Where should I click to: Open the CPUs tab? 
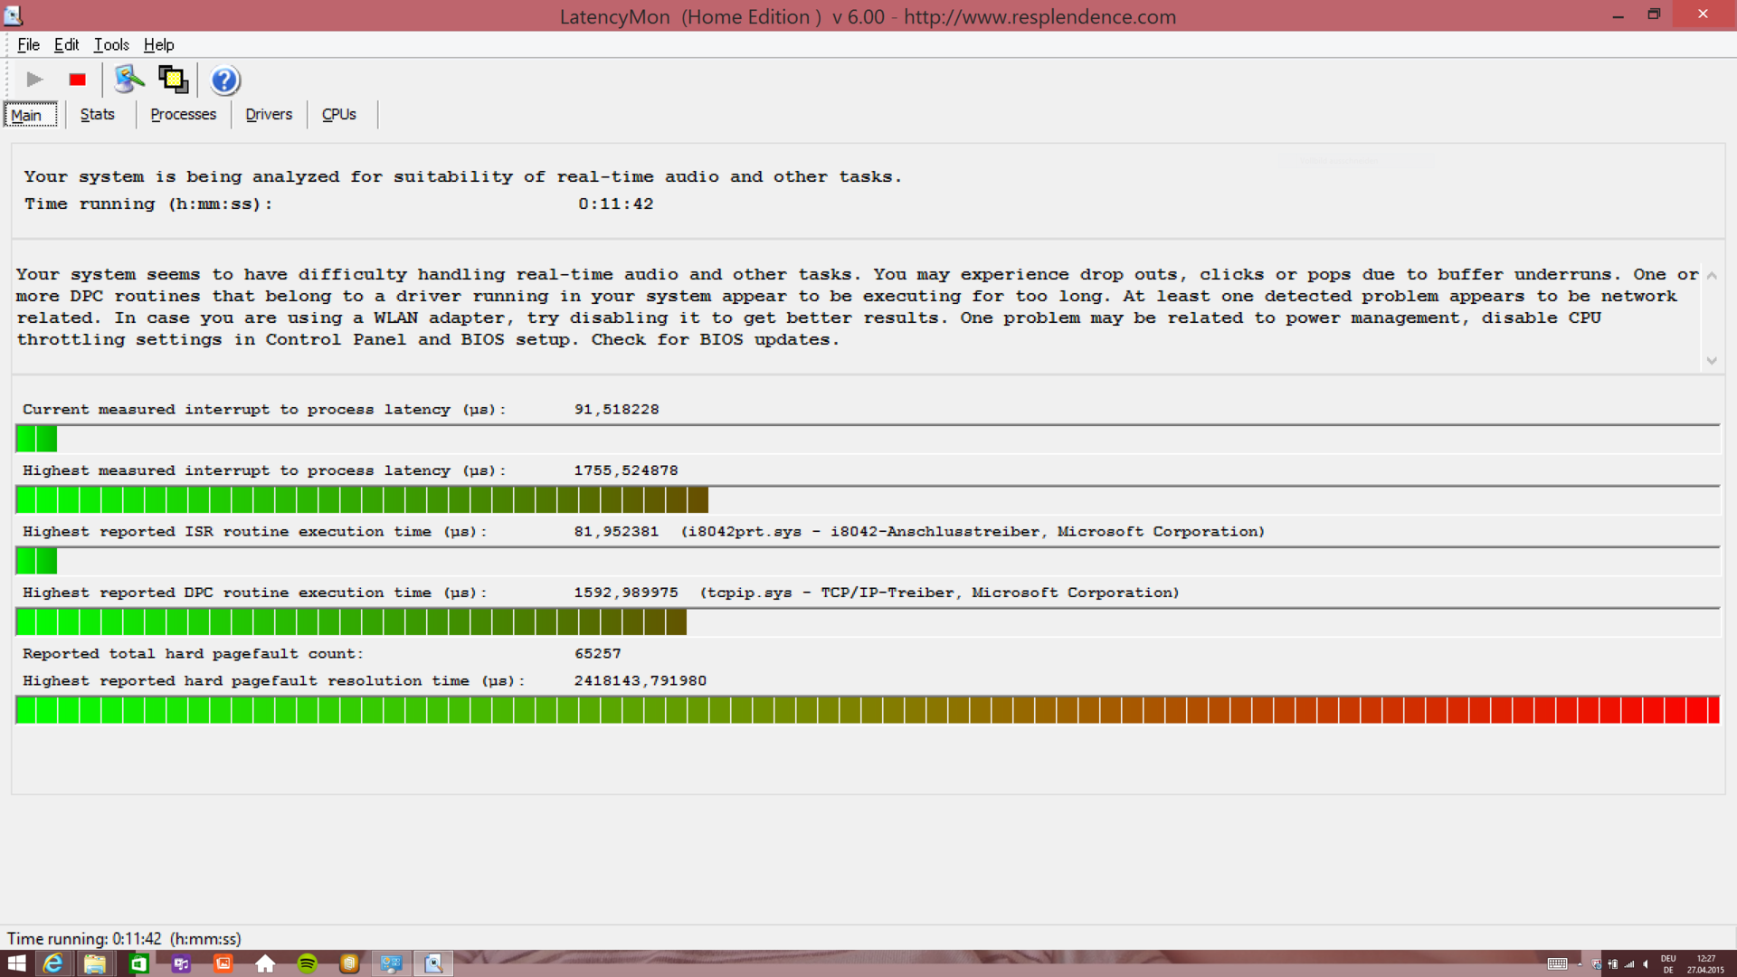339,114
